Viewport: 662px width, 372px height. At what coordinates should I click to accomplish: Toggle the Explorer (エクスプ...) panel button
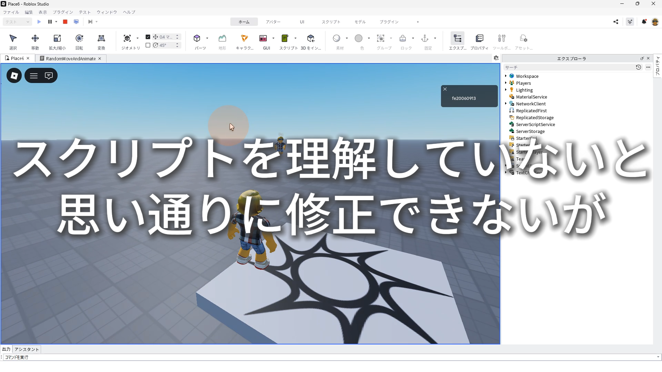tap(458, 39)
